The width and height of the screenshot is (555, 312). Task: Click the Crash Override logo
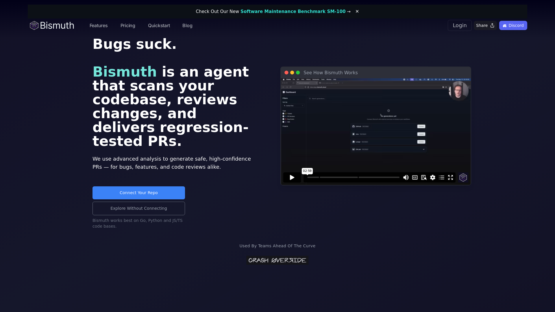click(277, 260)
